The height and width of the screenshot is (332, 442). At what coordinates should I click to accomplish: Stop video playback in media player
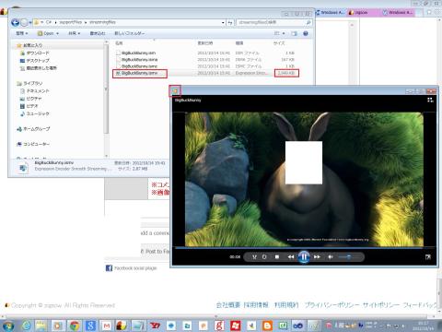pos(277,257)
